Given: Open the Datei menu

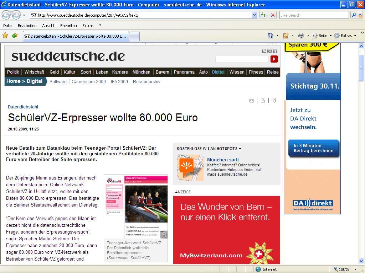Looking at the screenshot, I should coord(8,26).
